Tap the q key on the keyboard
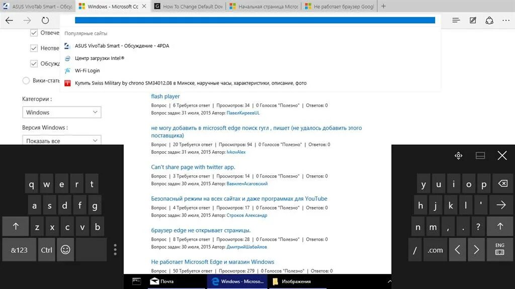Viewport: 515px width, 289px height. 32,184
